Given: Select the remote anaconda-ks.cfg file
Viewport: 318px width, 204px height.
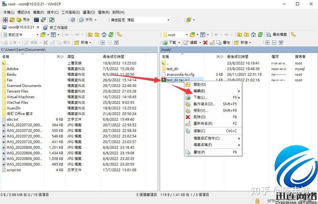Looking at the screenshot, I should tap(180, 75).
